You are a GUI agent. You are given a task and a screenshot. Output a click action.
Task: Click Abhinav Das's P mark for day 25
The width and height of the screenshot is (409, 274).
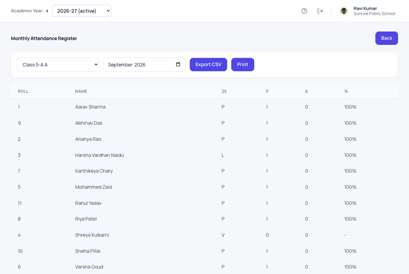pos(223,123)
